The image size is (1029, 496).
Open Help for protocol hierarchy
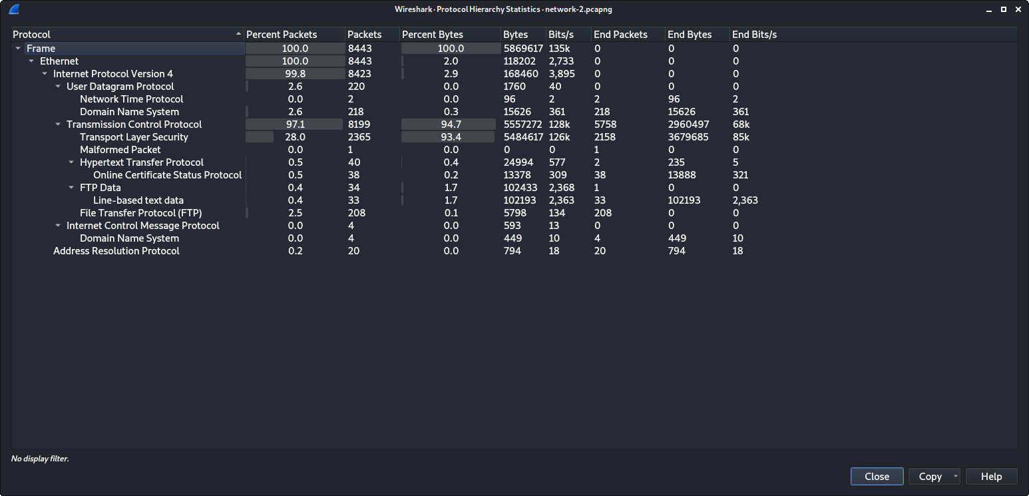pyautogui.click(x=992, y=476)
